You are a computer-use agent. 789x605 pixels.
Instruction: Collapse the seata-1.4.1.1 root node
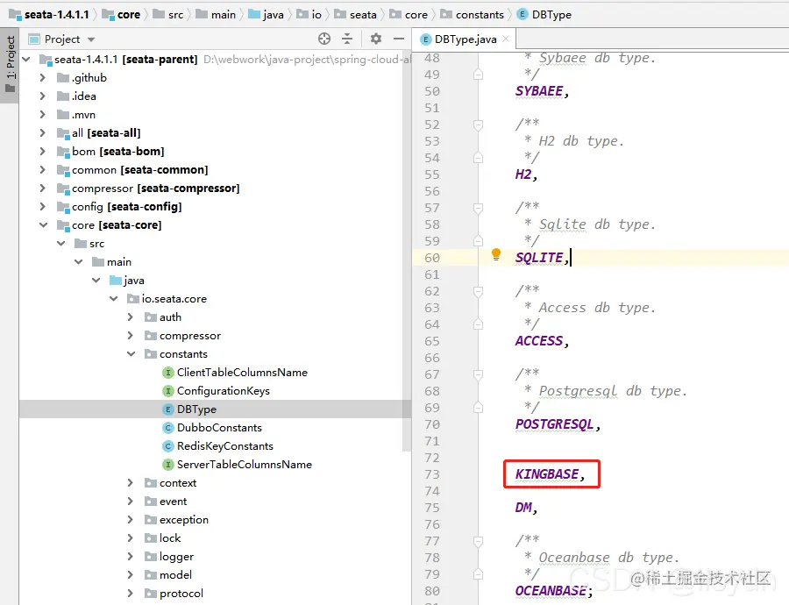pyautogui.click(x=26, y=60)
